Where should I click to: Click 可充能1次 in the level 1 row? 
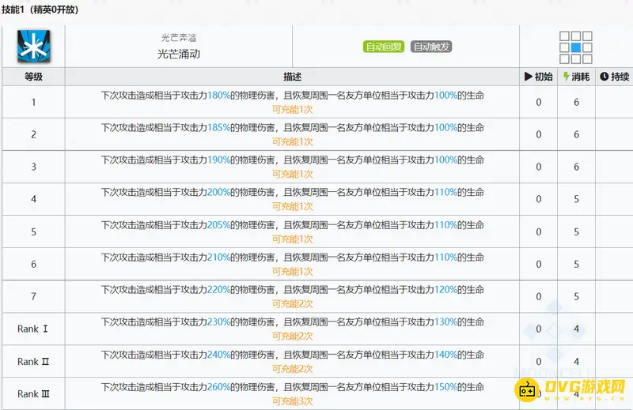[x=292, y=110]
